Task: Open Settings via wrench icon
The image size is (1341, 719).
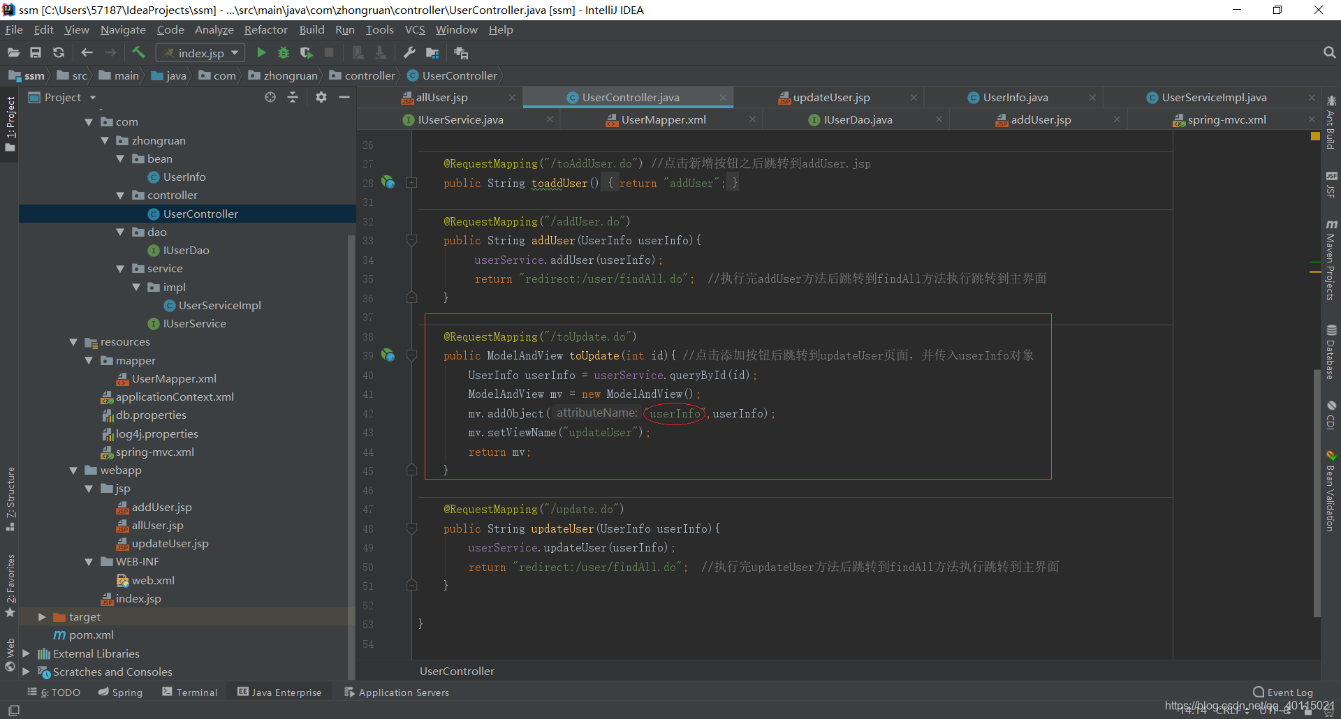Action: pos(409,53)
